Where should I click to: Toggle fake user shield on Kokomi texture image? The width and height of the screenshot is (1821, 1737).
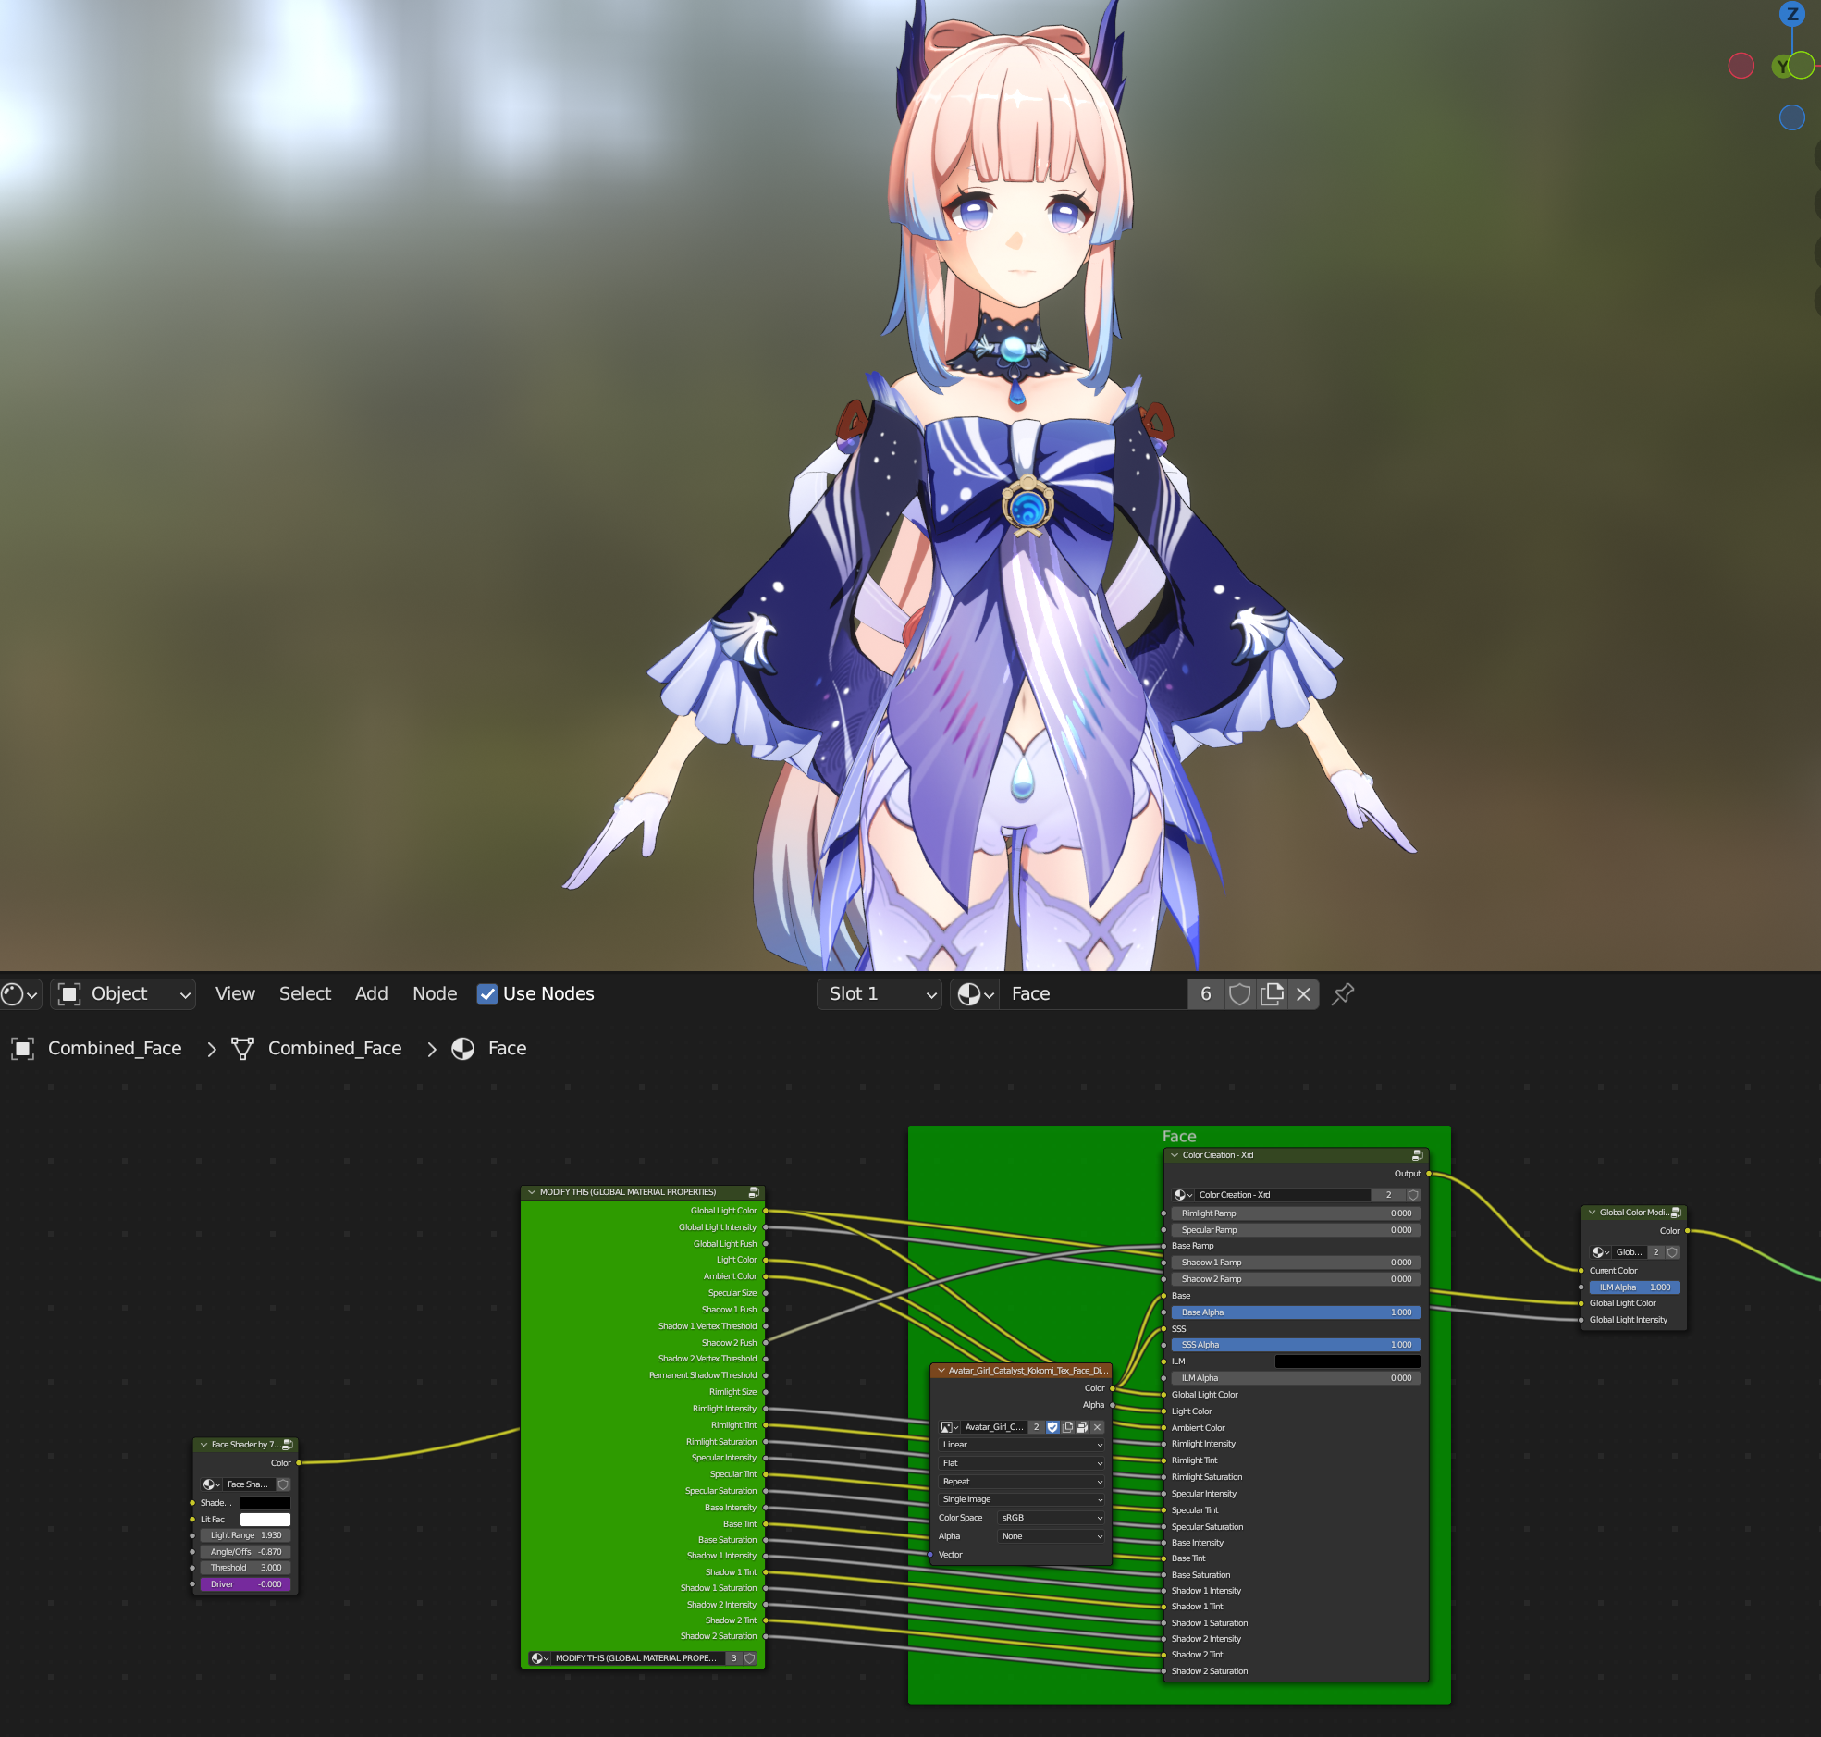pyautogui.click(x=1052, y=1427)
